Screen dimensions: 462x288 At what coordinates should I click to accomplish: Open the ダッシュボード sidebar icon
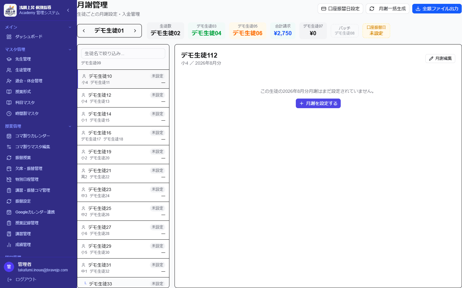9,37
